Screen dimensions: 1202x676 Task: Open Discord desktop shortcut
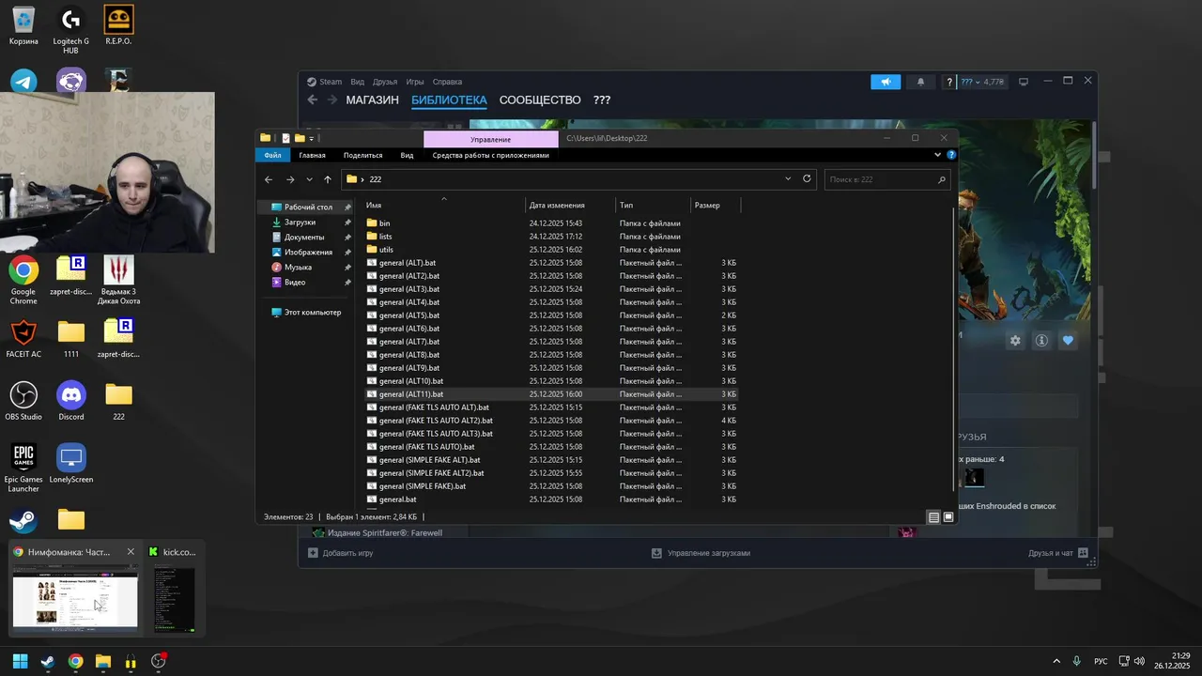click(x=71, y=401)
